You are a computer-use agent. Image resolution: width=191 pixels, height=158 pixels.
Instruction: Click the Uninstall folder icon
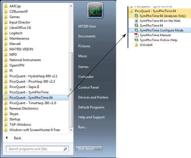[136, 45]
